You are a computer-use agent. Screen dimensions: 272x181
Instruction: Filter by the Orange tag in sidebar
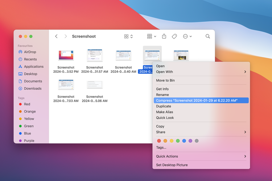(29, 111)
